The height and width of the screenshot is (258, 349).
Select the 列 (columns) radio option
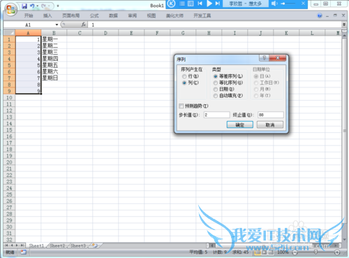pyautogui.click(x=191, y=83)
